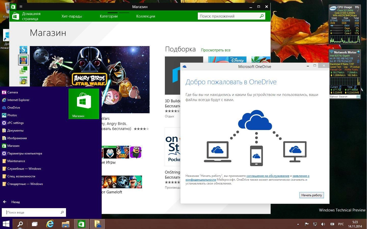Click the touch keyboard icon in the system tray
The width and height of the screenshot is (367, 229).
point(332,224)
